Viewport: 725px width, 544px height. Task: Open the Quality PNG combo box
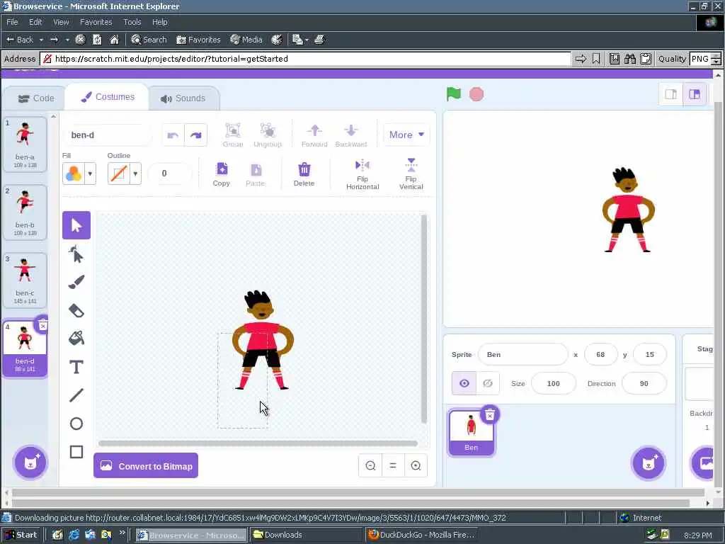coord(704,59)
